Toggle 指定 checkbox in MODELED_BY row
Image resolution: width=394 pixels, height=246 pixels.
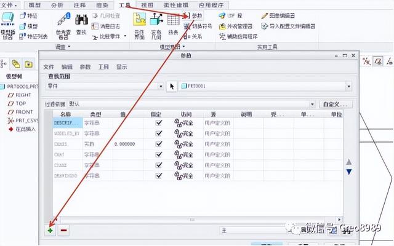point(159,133)
